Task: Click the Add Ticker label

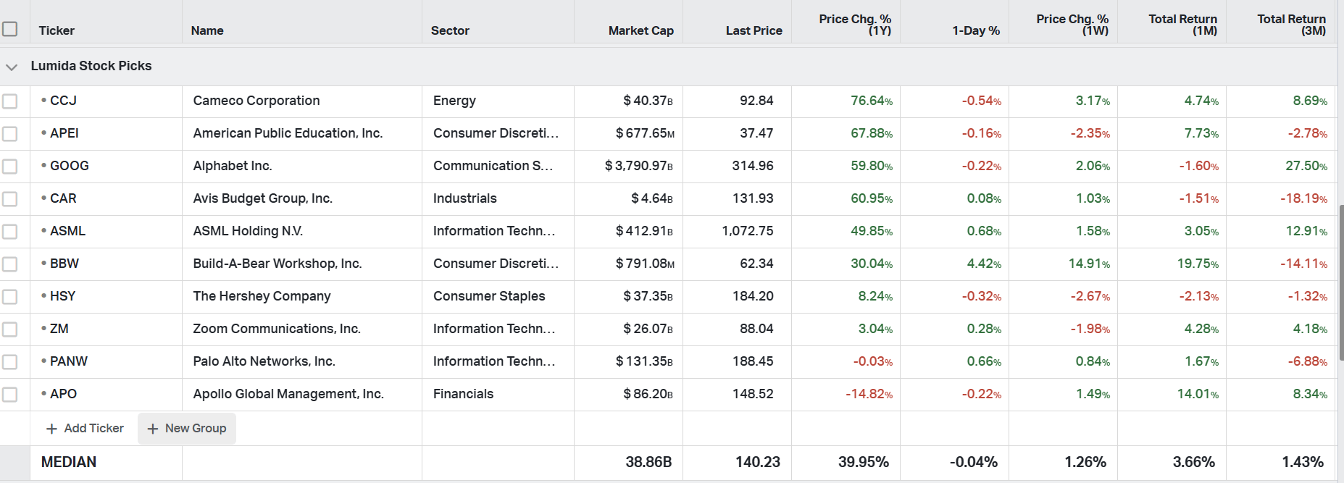Action: point(93,428)
